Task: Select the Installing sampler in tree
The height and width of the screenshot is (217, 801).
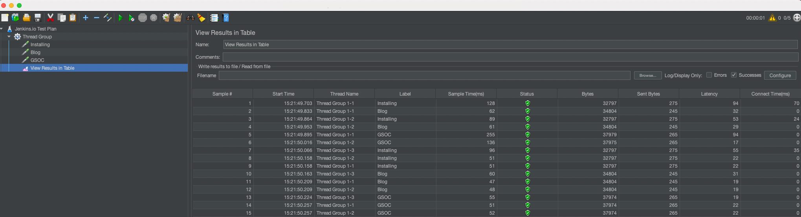Action: coord(40,44)
